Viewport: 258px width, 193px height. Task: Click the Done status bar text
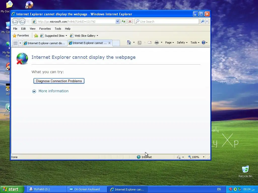tap(14, 157)
